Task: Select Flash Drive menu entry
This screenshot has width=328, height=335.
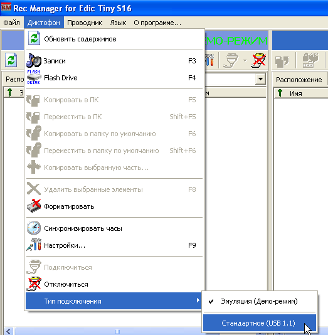Action: pyautogui.click(x=114, y=78)
